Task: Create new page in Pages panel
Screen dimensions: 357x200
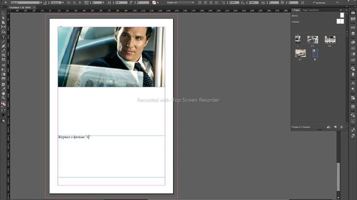Action: click(x=335, y=127)
